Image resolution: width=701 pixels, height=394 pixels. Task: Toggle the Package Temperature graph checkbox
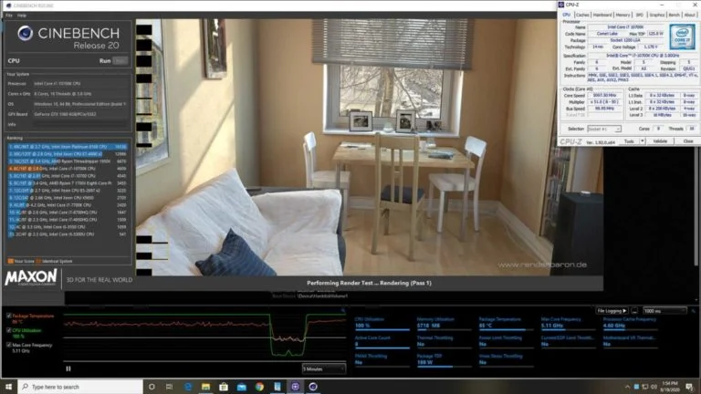(9, 316)
